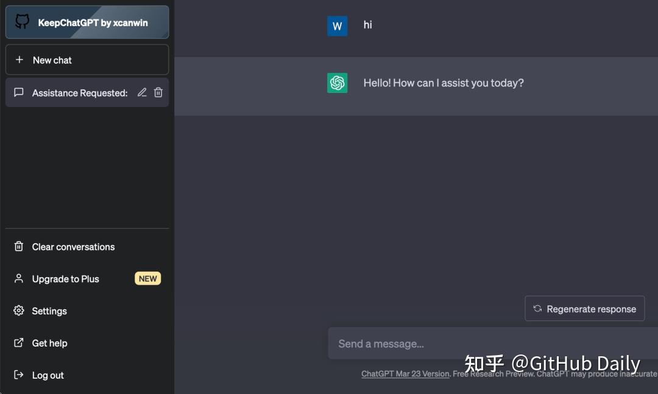Click the Get help external link icon

pos(18,344)
